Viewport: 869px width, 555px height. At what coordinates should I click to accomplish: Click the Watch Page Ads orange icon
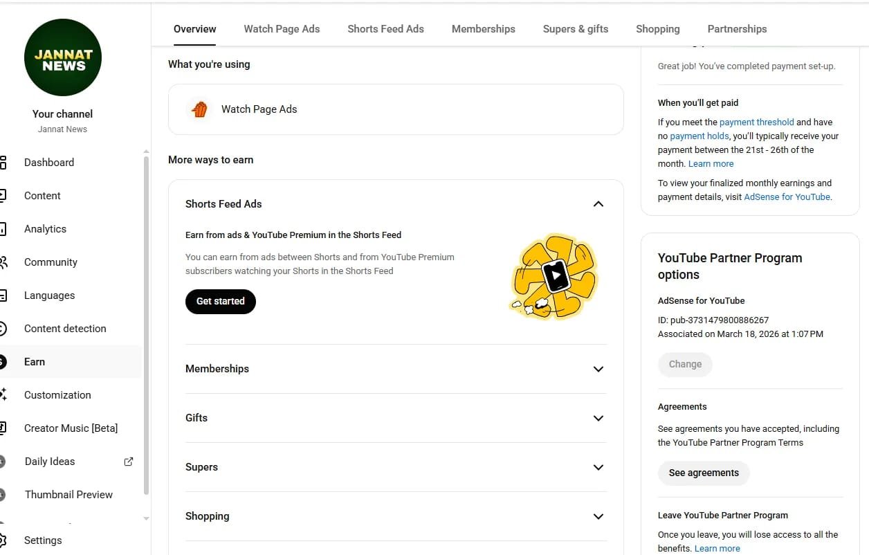[x=199, y=109]
